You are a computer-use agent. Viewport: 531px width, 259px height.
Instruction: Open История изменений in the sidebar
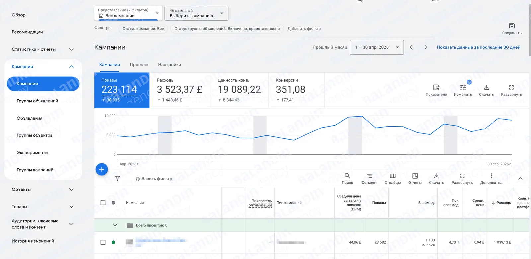click(33, 241)
